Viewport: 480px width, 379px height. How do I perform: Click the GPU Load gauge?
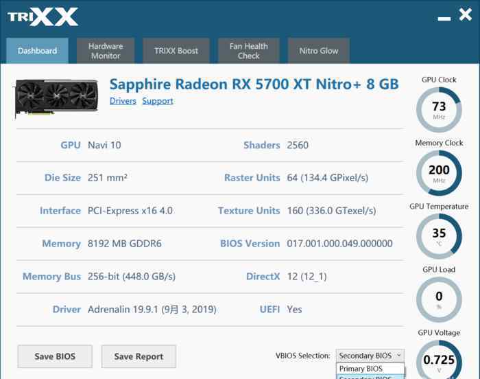[439, 299]
